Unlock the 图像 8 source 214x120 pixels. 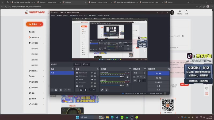[95, 79]
